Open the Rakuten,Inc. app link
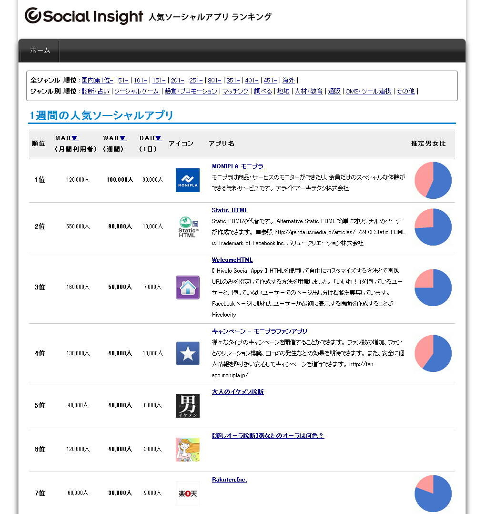 tap(229, 480)
